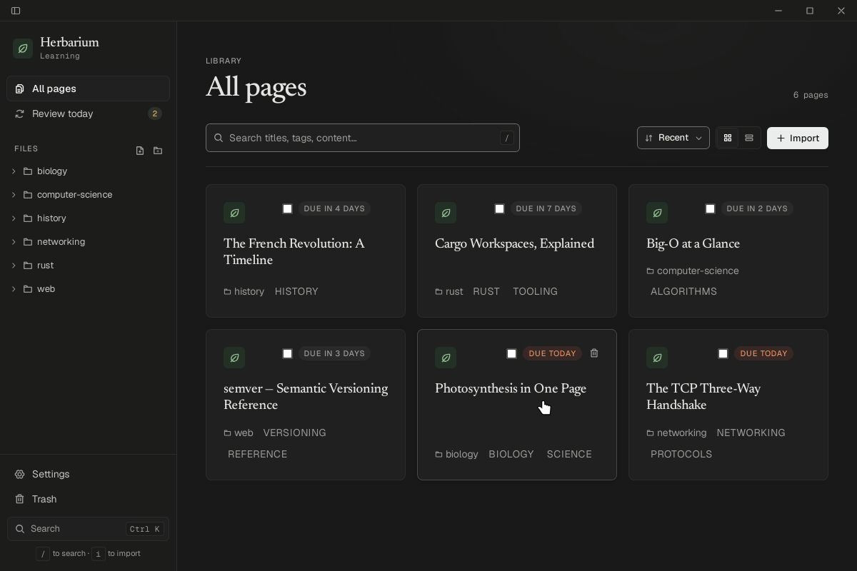
Task: Expand the web folder chevron
Action: (x=14, y=289)
